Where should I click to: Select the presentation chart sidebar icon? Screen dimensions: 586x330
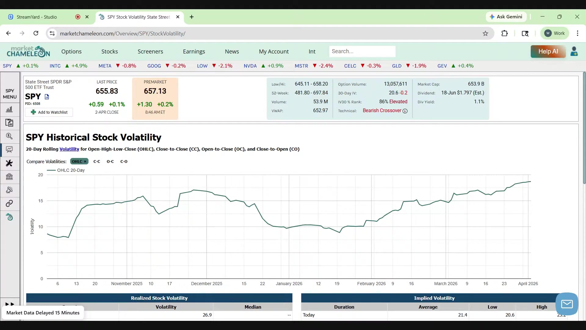(9, 150)
